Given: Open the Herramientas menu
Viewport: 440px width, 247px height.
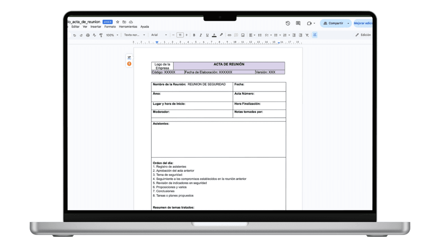Looking at the screenshot, I should [x=128, y=27].
